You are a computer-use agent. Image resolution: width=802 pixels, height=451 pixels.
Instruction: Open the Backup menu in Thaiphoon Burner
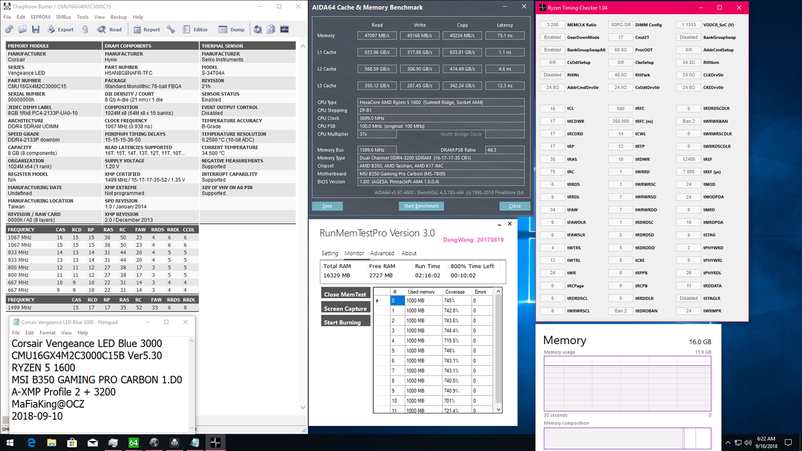click(118, 17)
